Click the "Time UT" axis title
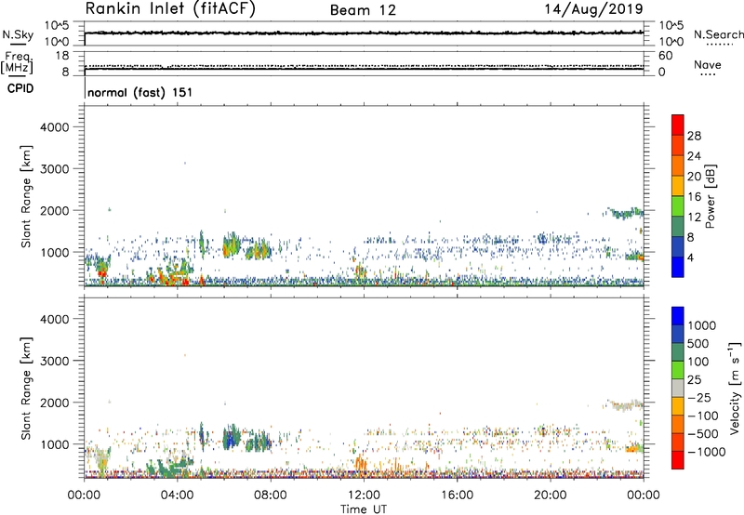744x515 pixels. tap(364, 509)
